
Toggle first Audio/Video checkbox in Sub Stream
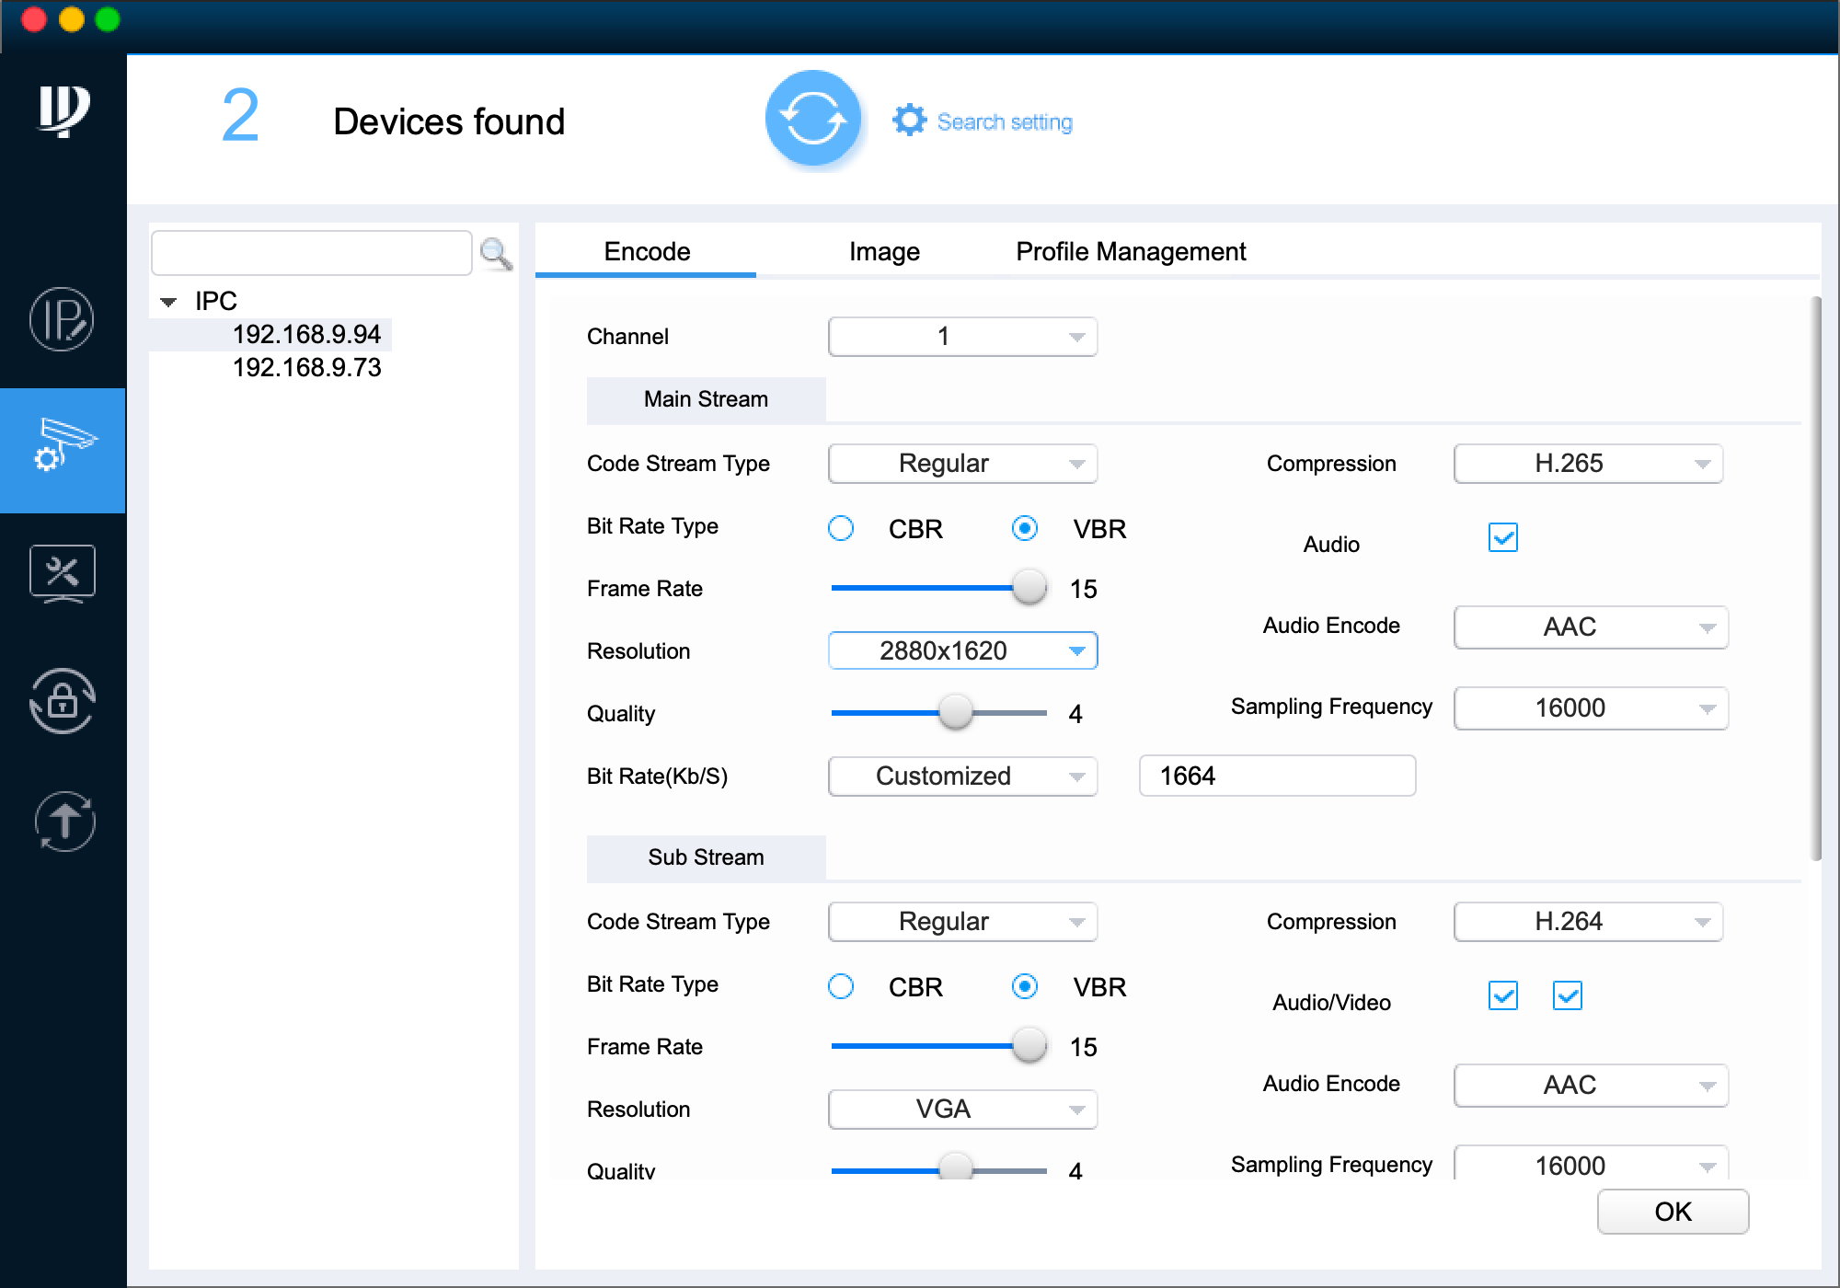click(1503, 995)
